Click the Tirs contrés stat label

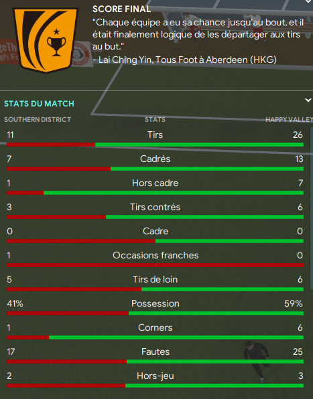[155, 207]
